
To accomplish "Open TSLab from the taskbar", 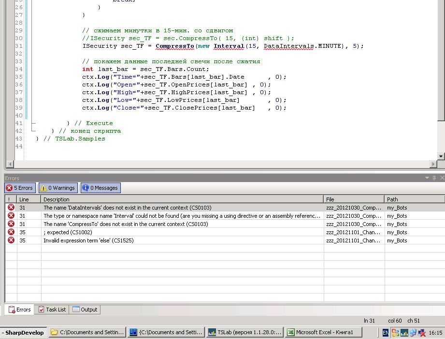I will click(244, 332).
